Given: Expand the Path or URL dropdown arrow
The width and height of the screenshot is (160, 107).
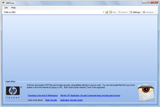Looking at the screenshot, I should [x=103, y=12].
